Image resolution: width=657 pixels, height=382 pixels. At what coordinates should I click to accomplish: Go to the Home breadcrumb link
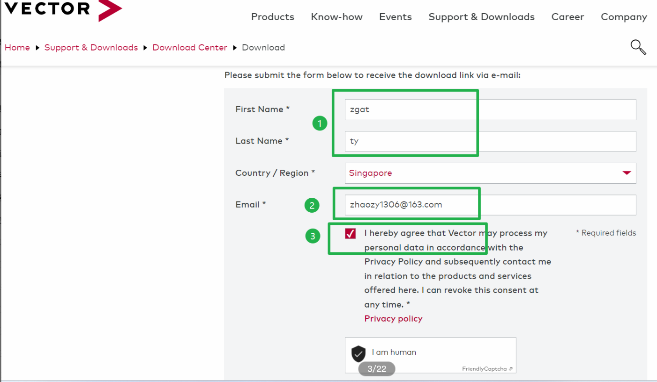point(17,47)
